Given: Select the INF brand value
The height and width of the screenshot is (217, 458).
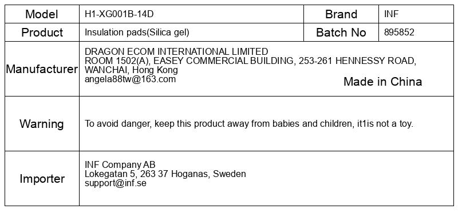Looking at the screenshot, I should pyautogui.click(x=391, y=14).
